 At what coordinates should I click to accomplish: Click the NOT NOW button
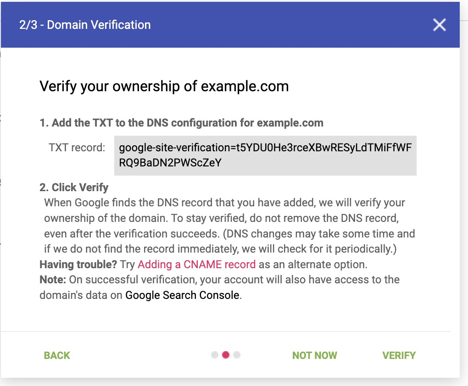(x=314, y=355)
